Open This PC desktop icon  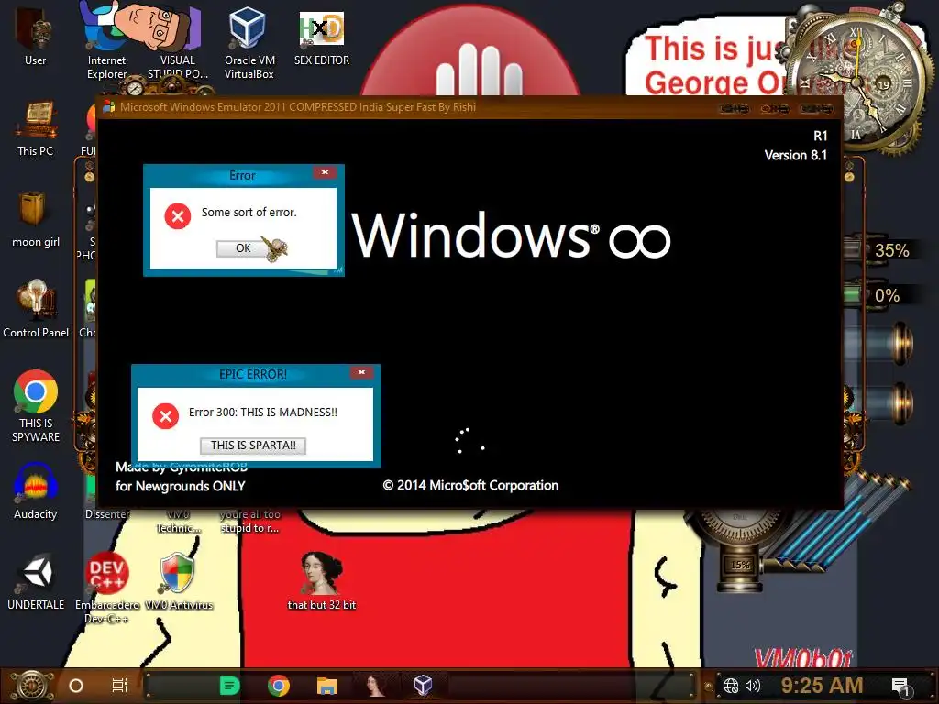(36, 128)
